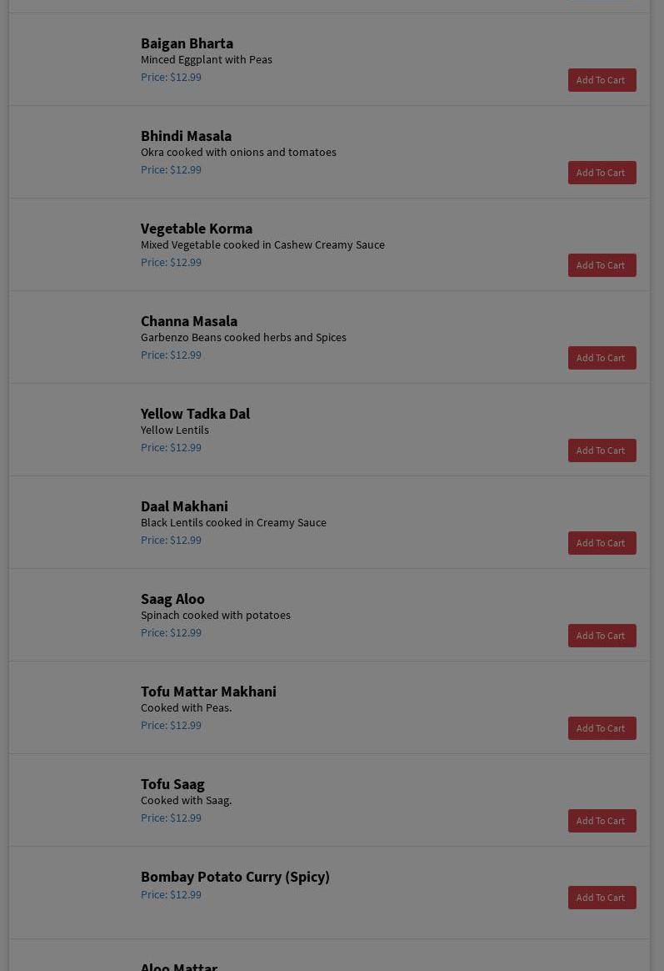Screen dimensions: 664x971
Task: Open the Baigan Bharta item title
Action: coord(187,43)
